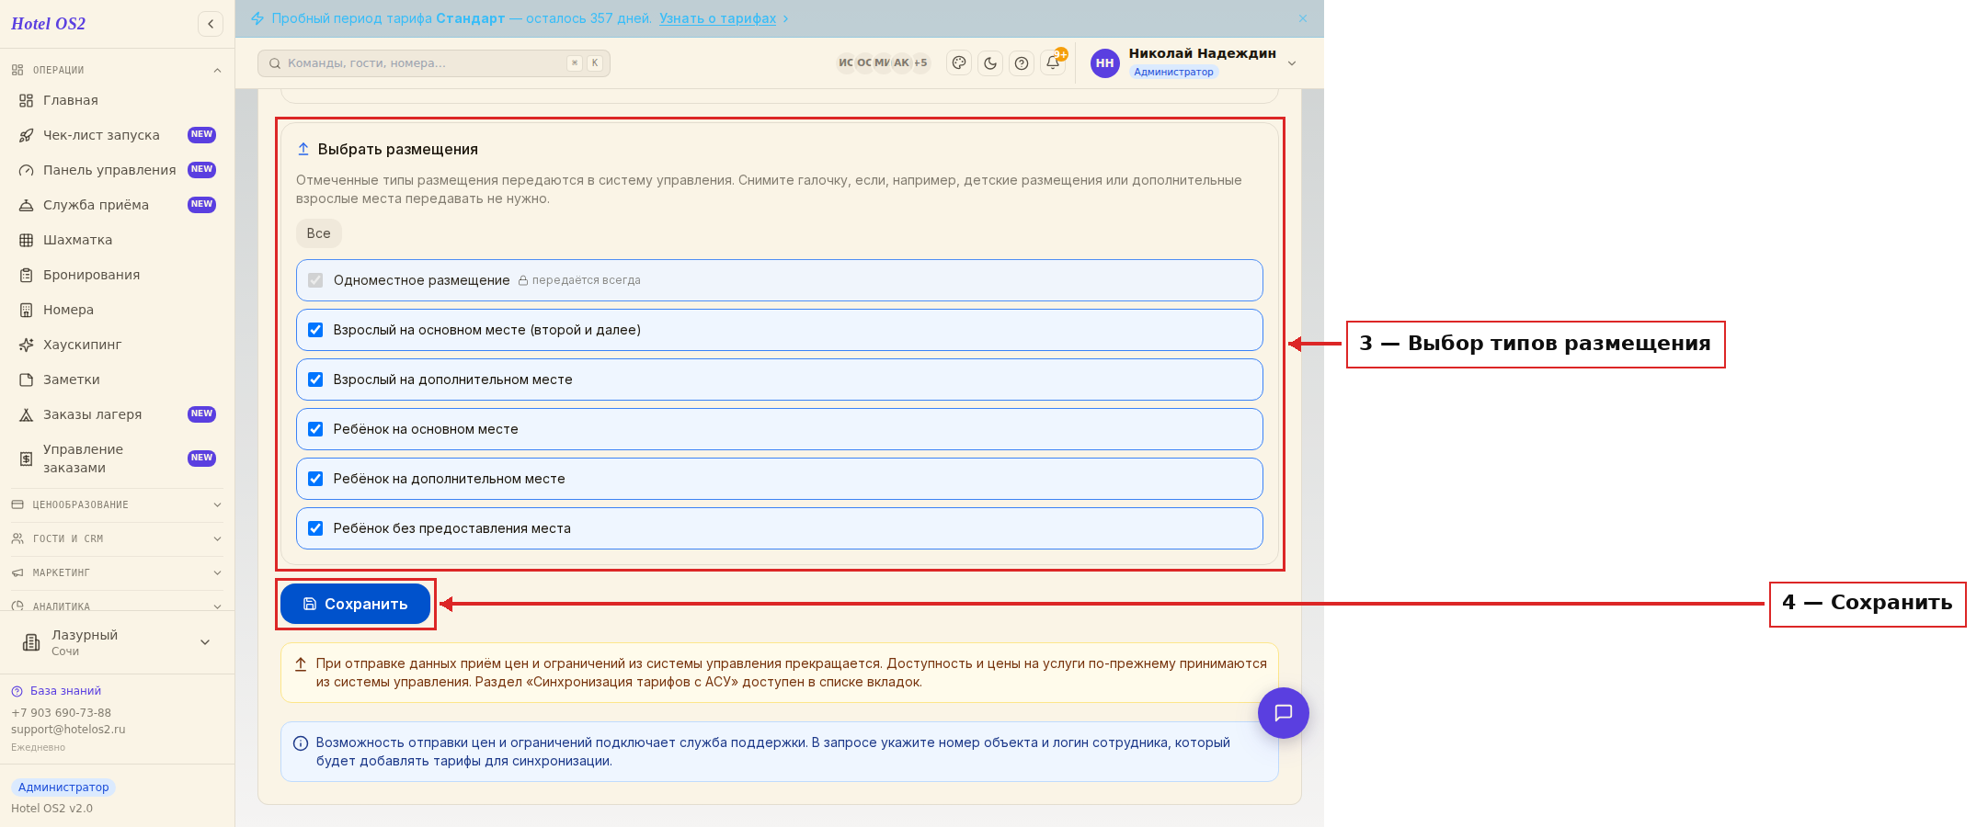Click the +5 more users badge

coord(920,62)
